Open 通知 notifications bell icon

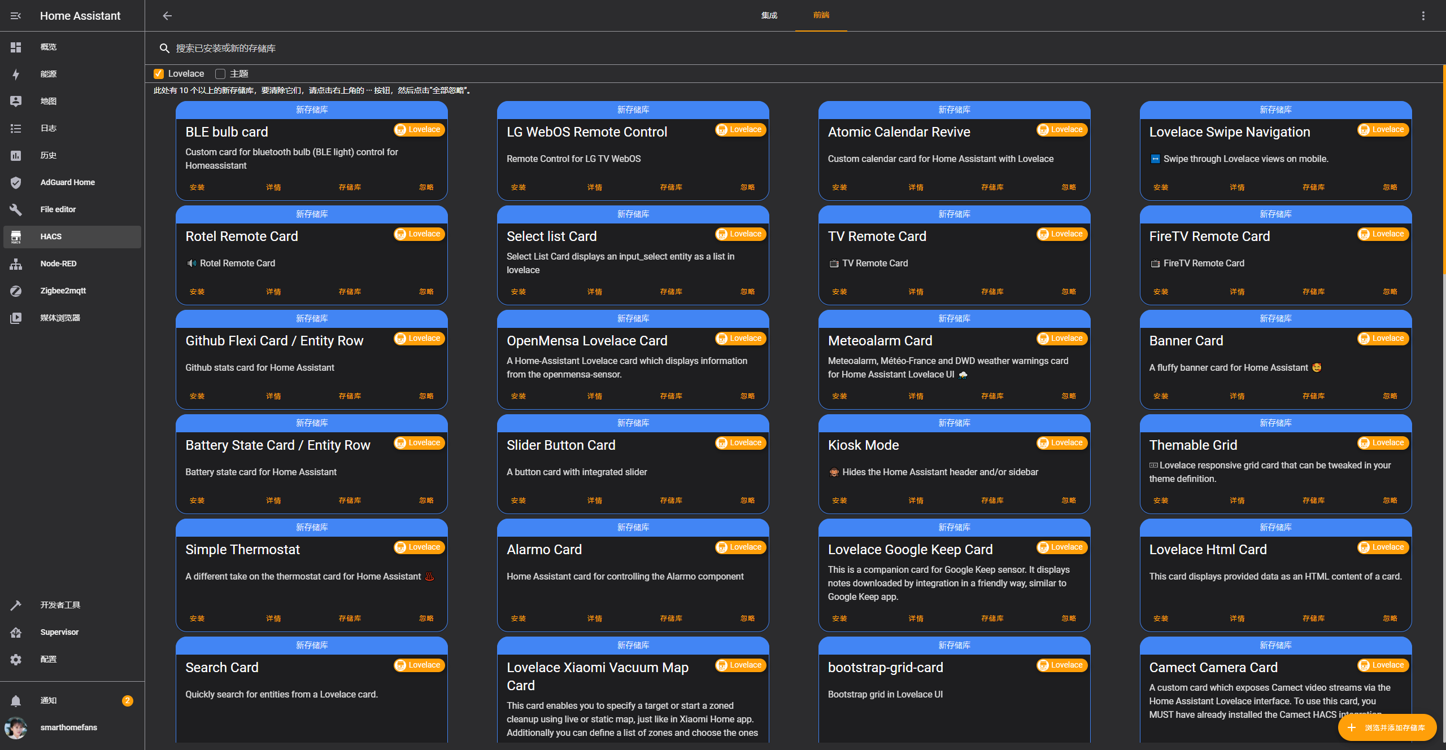point(16,700)
